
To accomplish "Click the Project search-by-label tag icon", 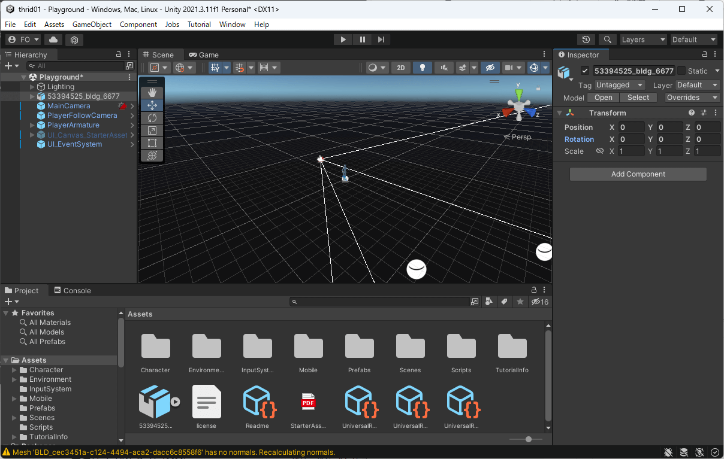I will 505,302.
